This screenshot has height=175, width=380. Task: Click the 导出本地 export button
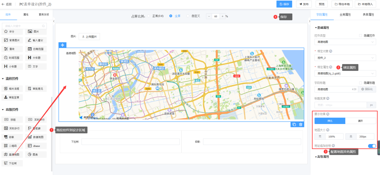pos(342,4)
